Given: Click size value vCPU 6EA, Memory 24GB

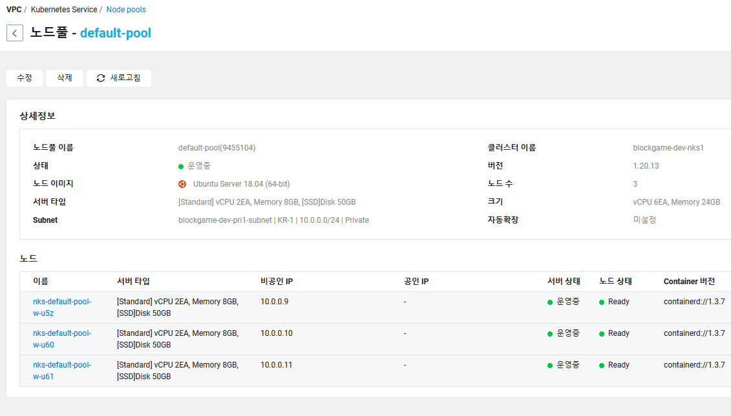Looking at the screenshot, I should 677,202.
